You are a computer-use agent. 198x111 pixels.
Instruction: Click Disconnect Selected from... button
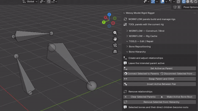(178, 74)
